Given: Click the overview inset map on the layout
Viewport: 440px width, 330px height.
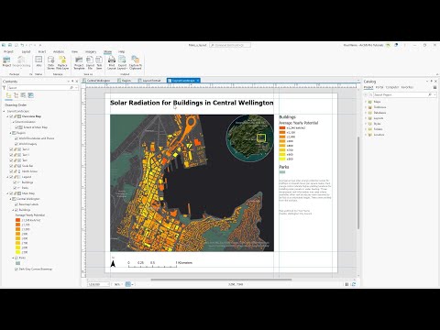Looking at the screenshot, I should [x=250, y=138].
